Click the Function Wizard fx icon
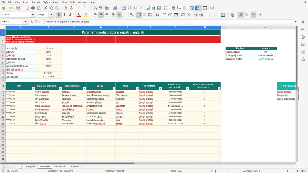 coord(32,22)
